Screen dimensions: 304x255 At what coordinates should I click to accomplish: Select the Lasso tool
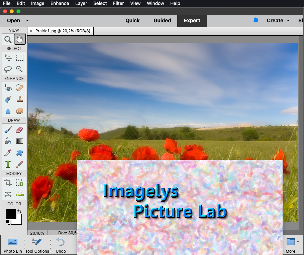[x=8, y=69]
